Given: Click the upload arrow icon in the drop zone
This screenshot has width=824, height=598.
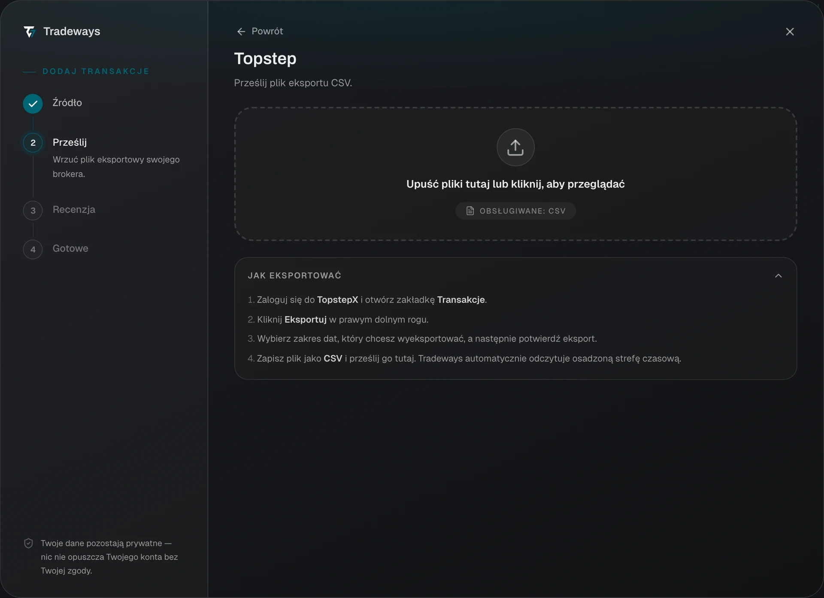Looking at the screenshot, I should [515, 147].
